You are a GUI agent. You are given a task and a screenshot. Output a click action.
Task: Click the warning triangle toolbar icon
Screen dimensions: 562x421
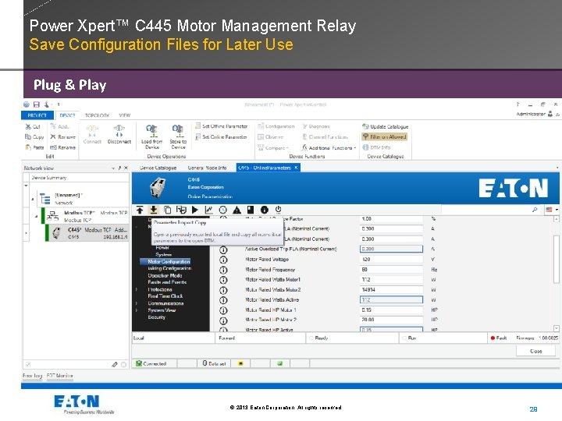(x=237, y=210)
